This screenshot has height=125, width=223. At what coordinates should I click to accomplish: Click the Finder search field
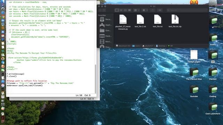(187, 10)
